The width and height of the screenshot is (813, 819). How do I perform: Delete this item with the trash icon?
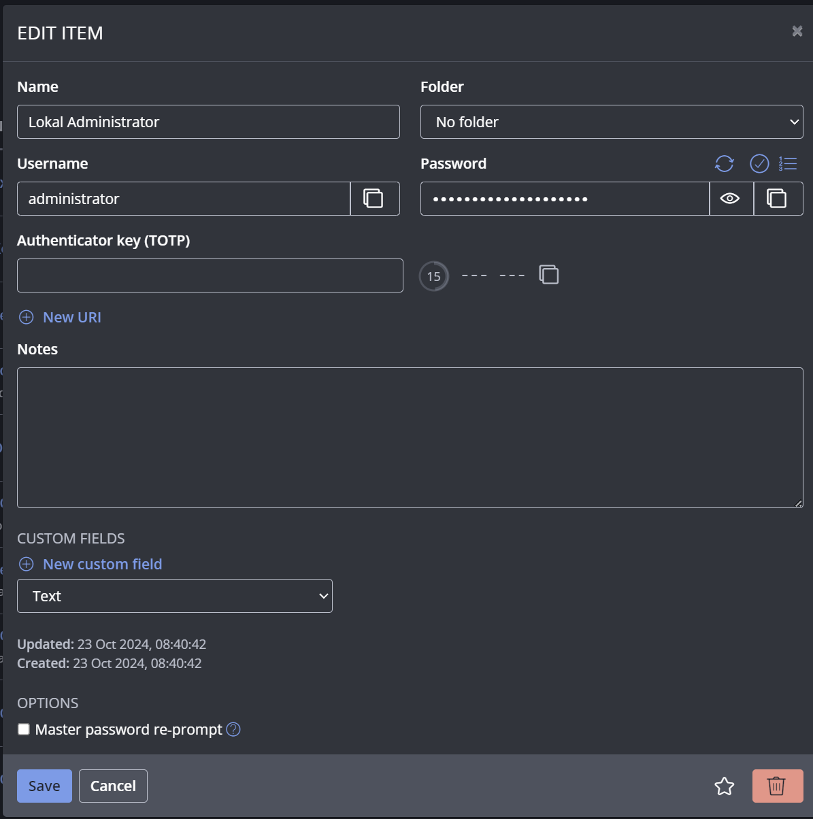tap(777, 786)
